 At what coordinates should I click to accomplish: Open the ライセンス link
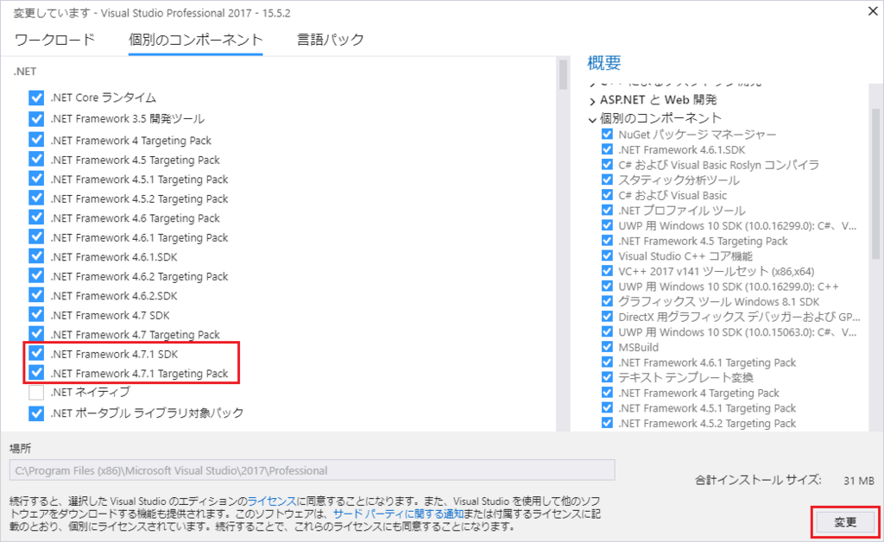click(x=272, y=501)
